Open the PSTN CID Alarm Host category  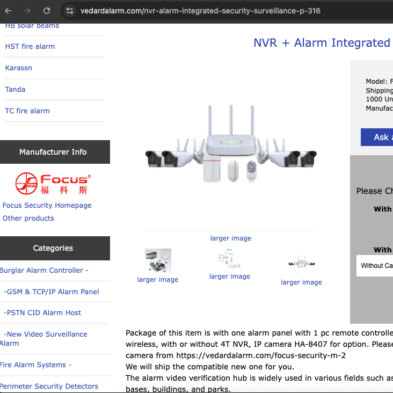pyautogui.click(x=43, y=312)
